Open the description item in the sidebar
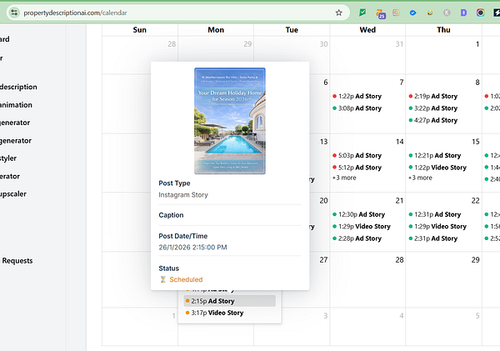 pos(18,87)
